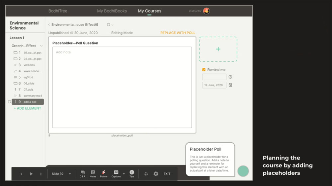Image resolution: width=332 pixels, height=186 pixels.
Task: Select the My Courses tab
Action: click(x=149, y=11)
